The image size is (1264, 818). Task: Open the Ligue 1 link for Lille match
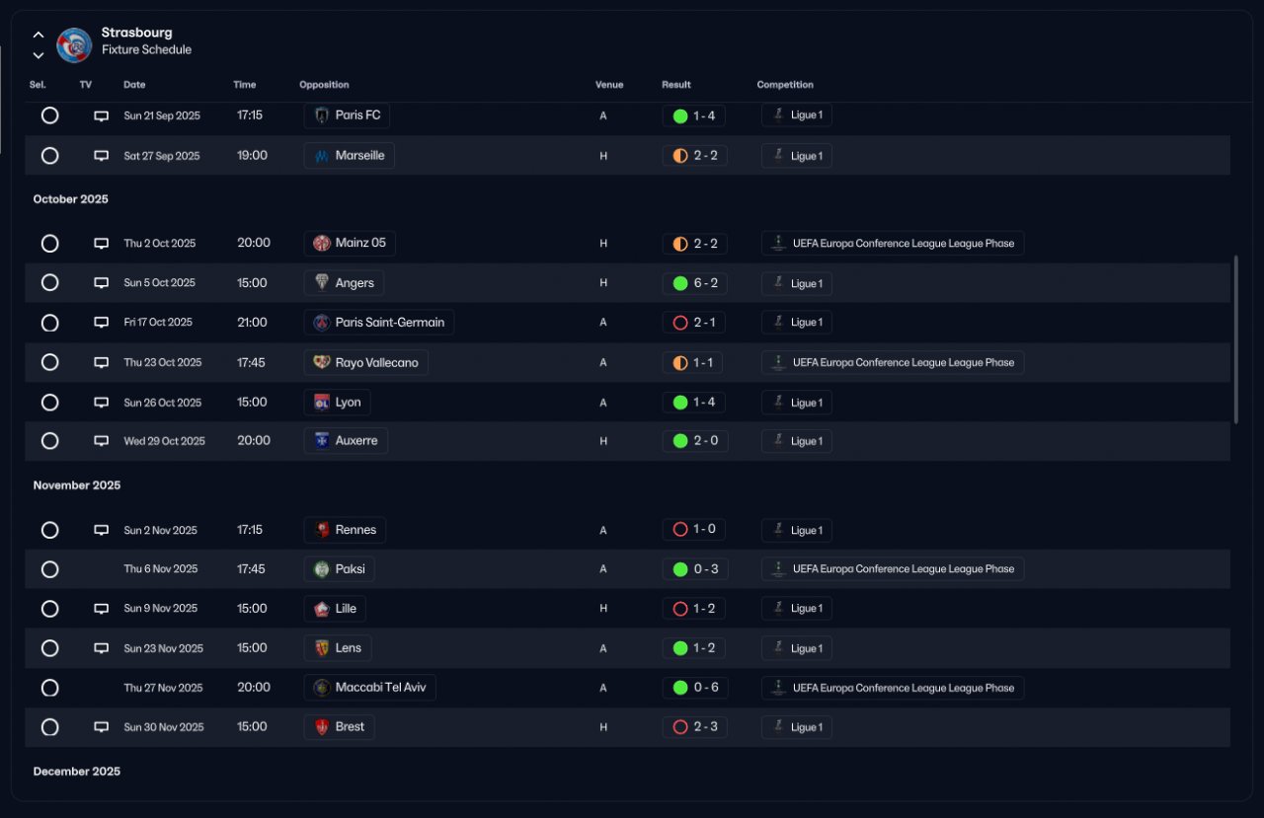(x=797, y=609)
